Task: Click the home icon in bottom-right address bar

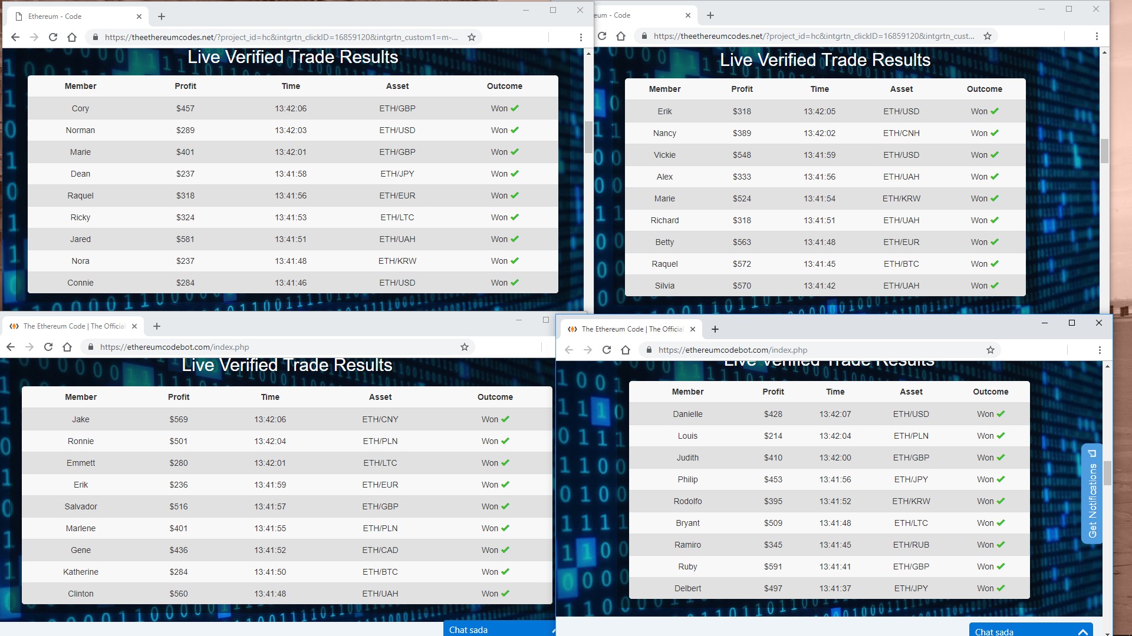Action: (x=626, y=349)
